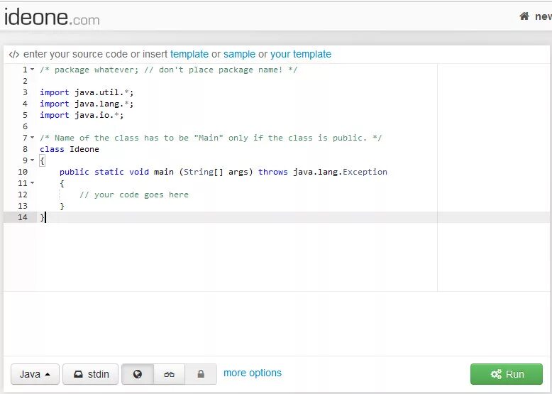Click line number 14 in gutter
Viewport: 552px width, 394px height.
pos(23,217)
